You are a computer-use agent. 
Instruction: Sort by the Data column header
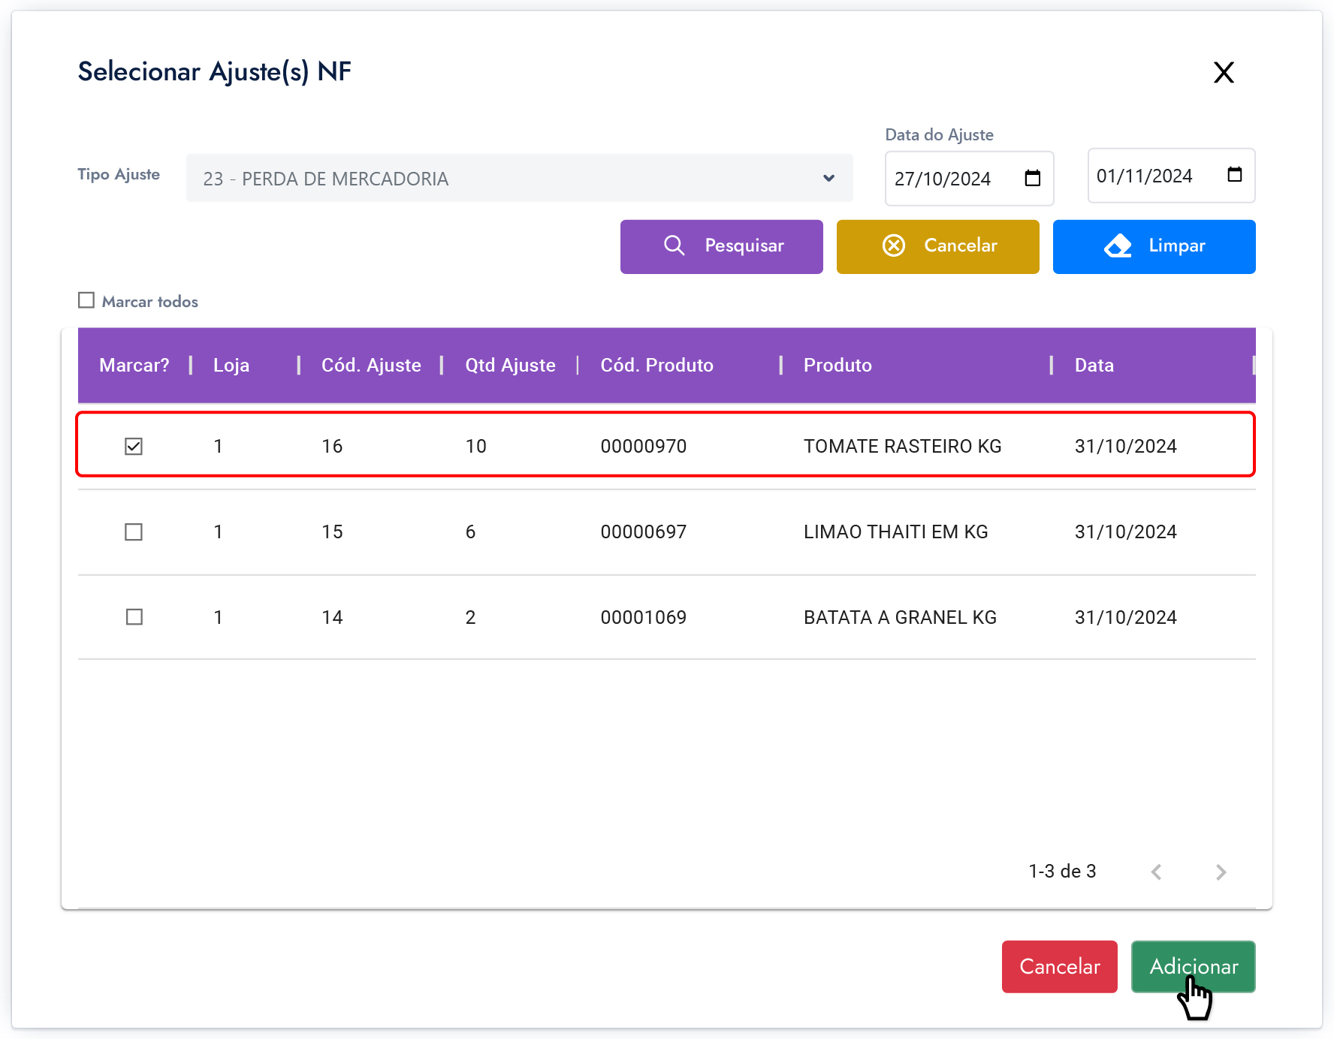coord(1094,365)
